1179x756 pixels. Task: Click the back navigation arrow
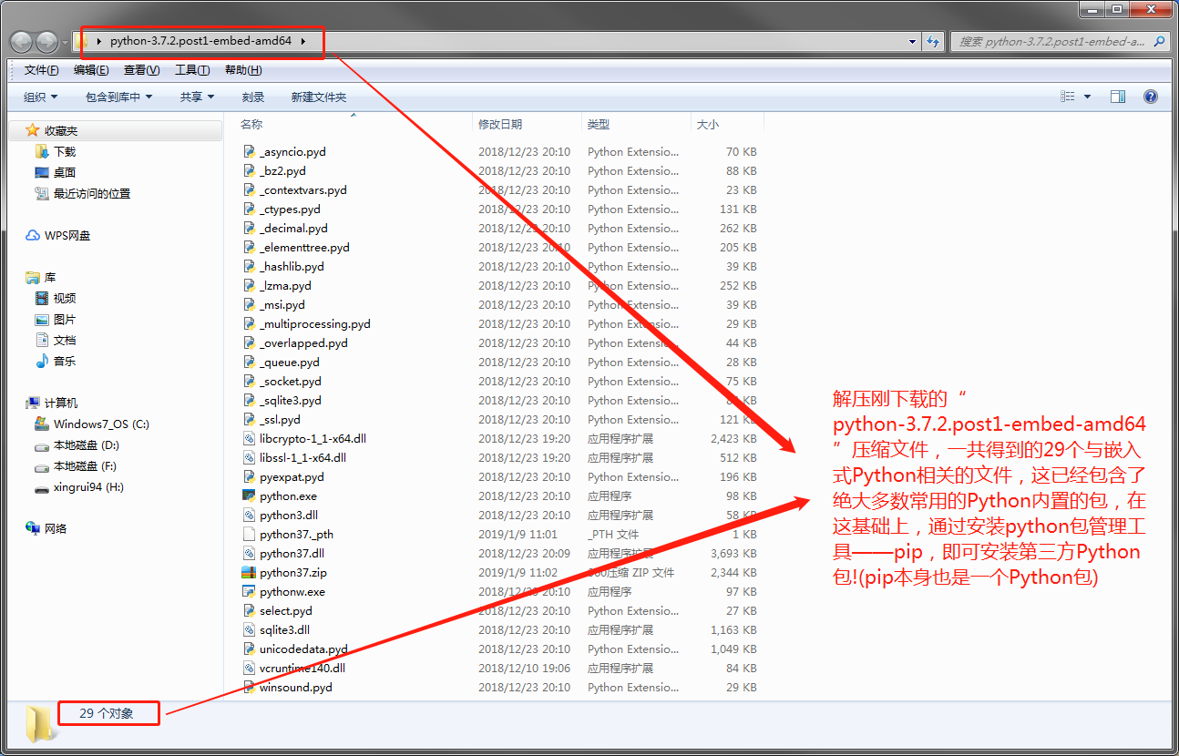[x=20, y=42]
